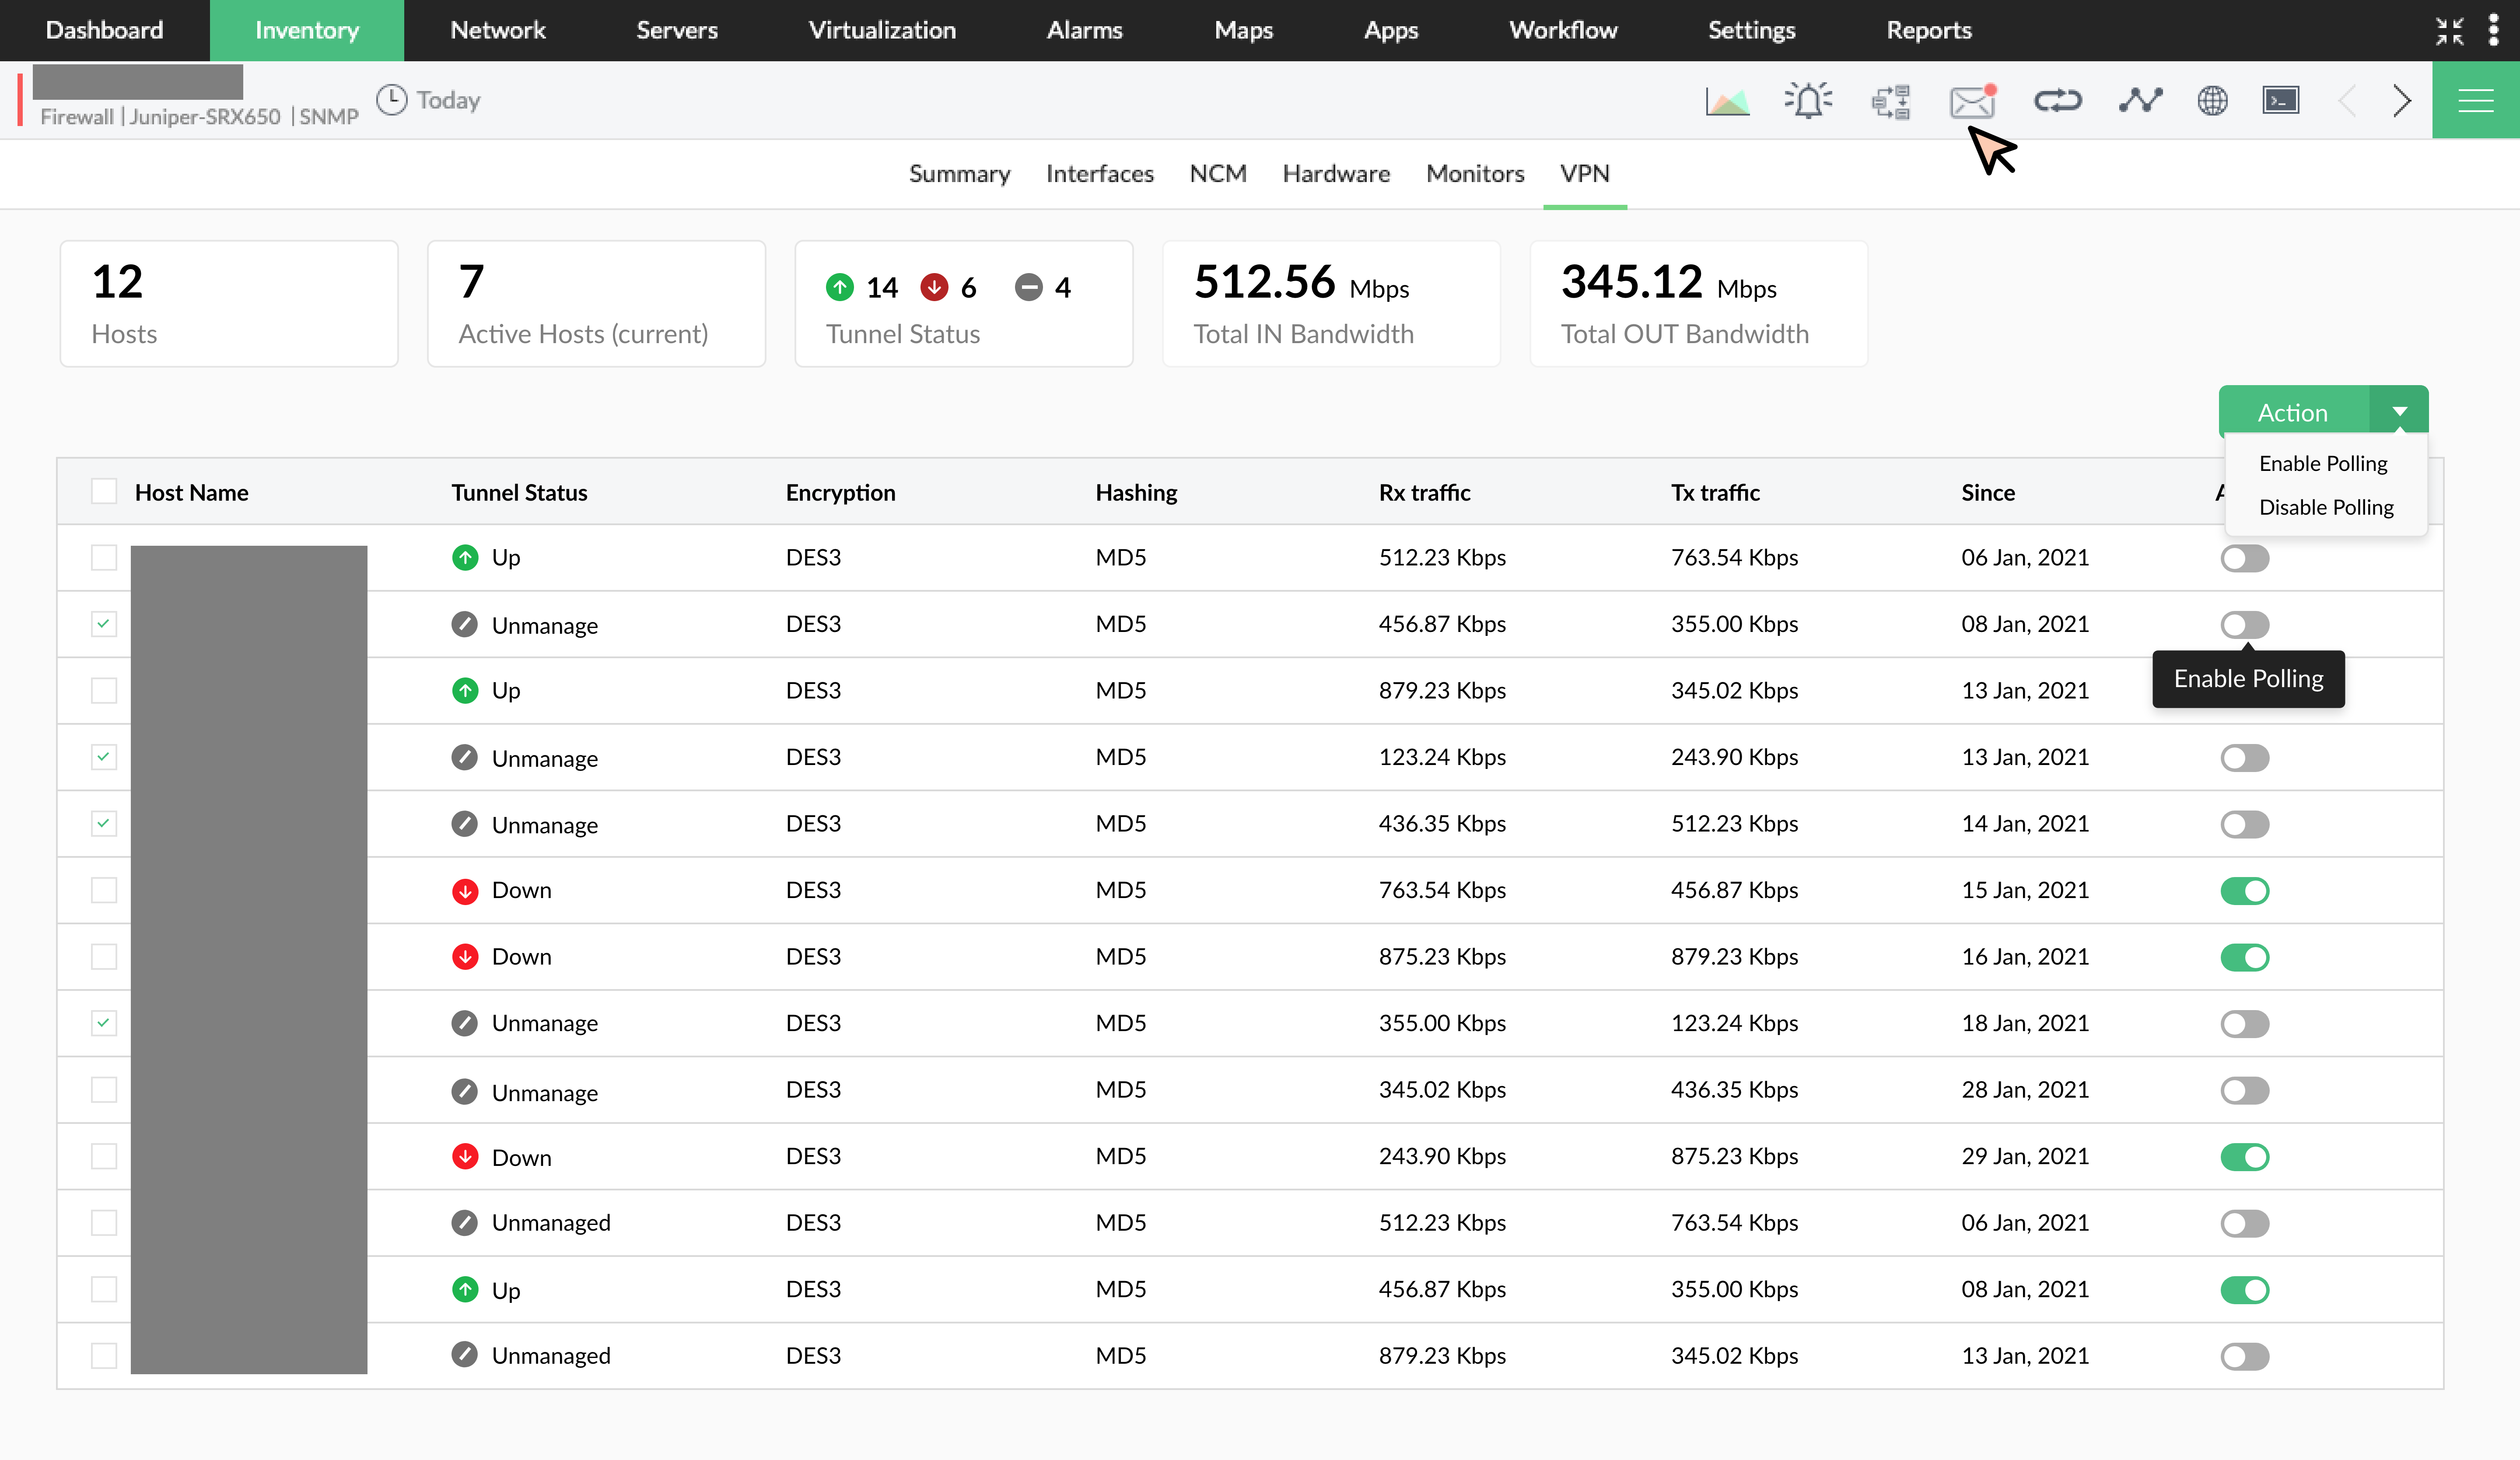Open the device topology icon
The width and height of the screenshot is (2520, 1460).
click(1891, 100)
